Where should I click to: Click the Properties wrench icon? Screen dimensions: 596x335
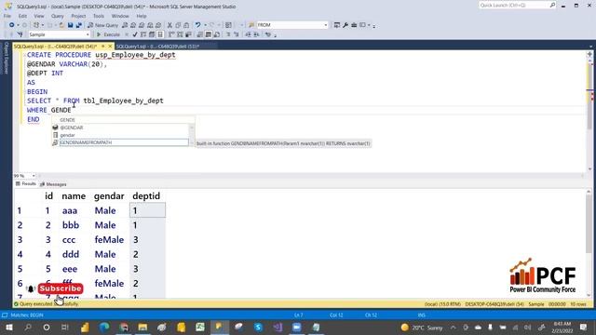pos(345,25)
